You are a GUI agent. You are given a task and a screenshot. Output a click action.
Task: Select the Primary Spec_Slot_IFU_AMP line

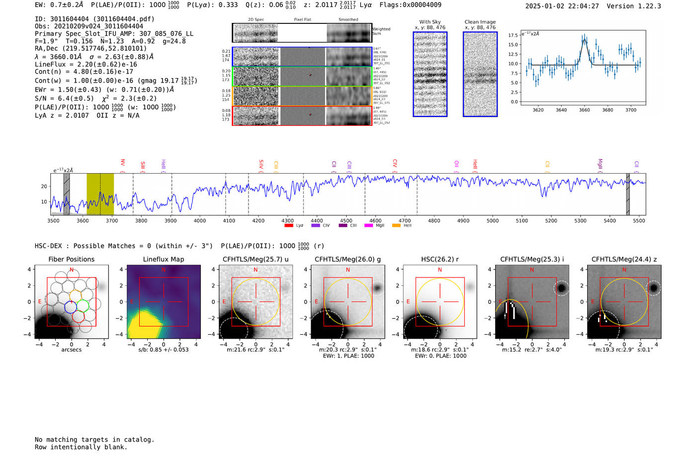114,34
